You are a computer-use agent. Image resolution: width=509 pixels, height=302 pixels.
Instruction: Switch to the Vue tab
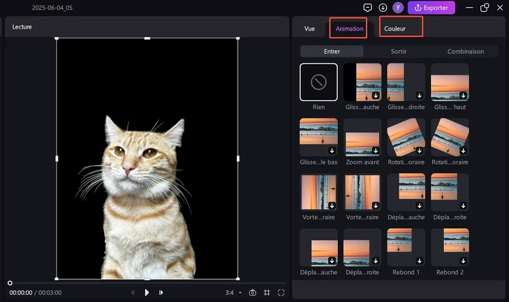click(310, 29)
